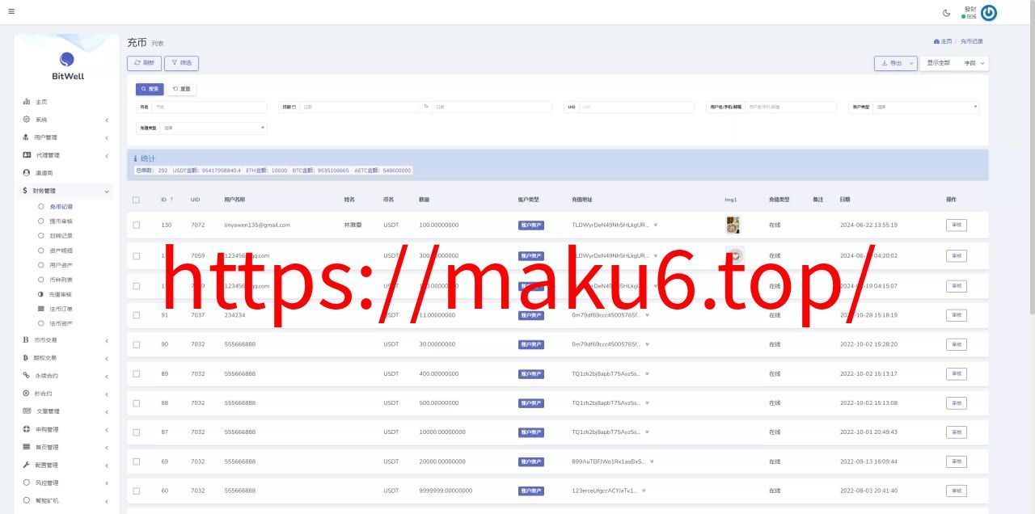
Task: Check the row with ID 60
Action: [x=137, y=491]
